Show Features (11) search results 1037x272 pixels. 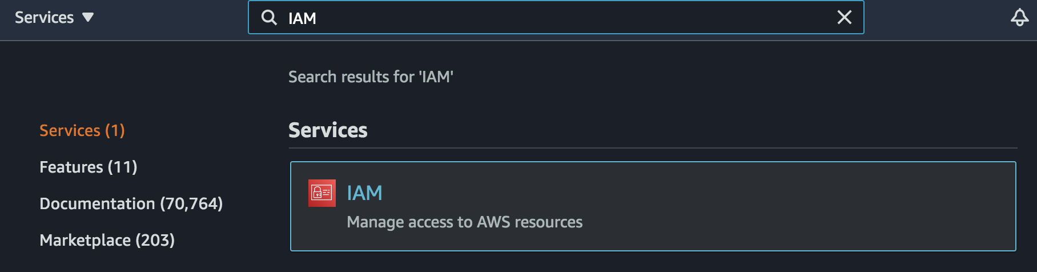89,167
